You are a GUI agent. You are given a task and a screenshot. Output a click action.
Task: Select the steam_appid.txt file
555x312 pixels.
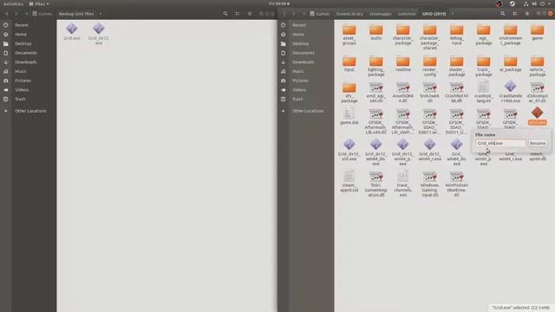pyautogui.click(x=349, y=181)
